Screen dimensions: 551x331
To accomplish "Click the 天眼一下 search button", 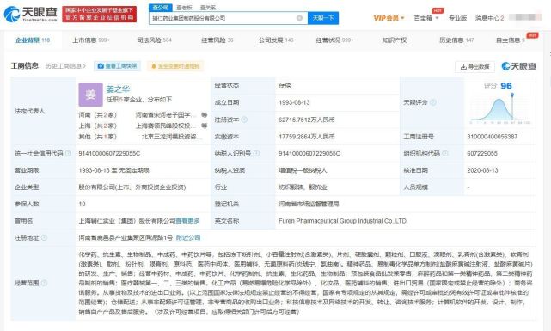I will [323, 18].
